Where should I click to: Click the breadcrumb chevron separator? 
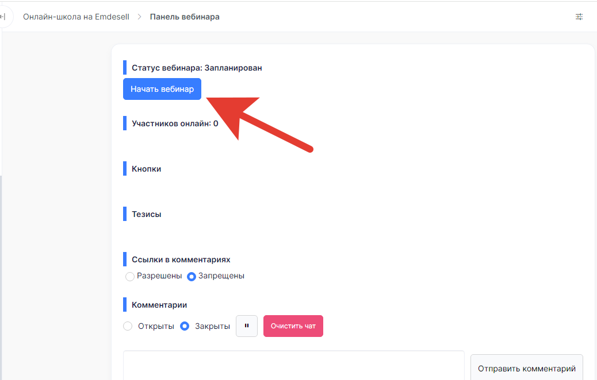(x=139, y=17)
